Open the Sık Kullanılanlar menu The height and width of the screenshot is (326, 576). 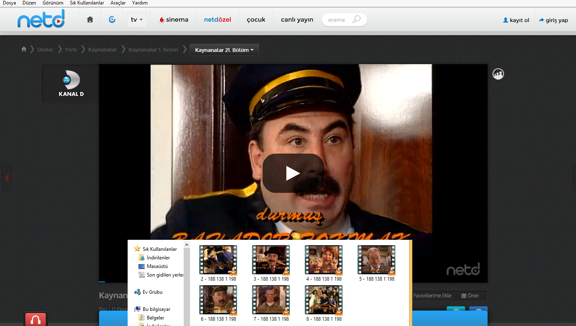(x=87, y=3)
